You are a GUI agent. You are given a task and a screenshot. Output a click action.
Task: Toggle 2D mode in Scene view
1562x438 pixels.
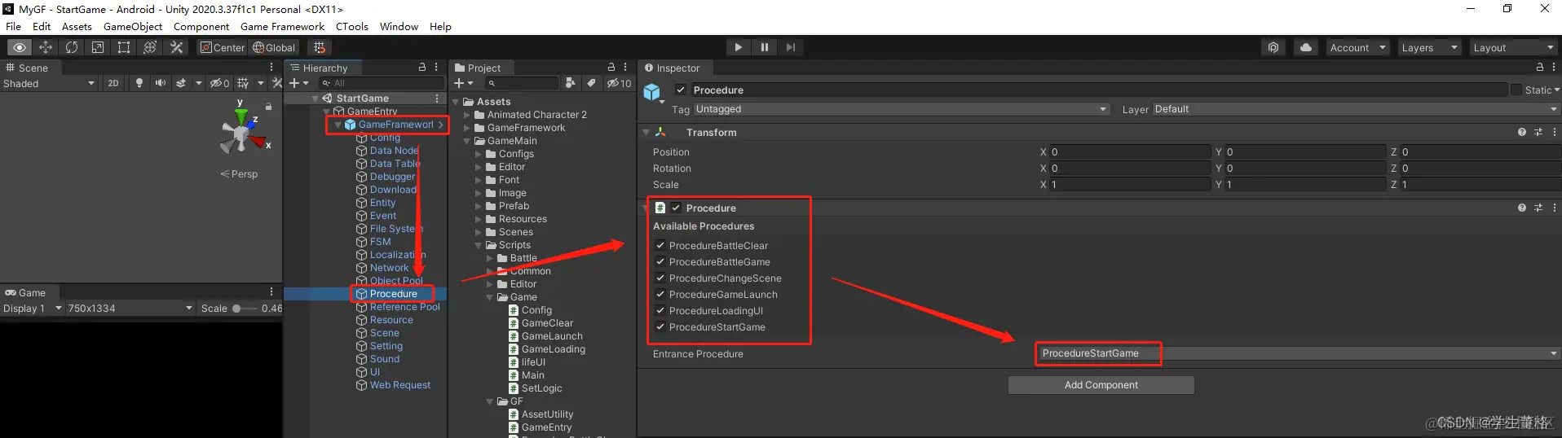(x=113, y=83)
